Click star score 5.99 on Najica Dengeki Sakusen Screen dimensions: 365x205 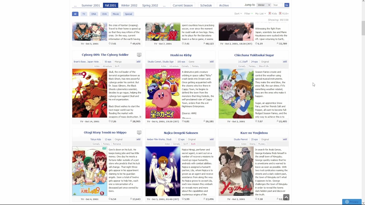coord(186,199)
